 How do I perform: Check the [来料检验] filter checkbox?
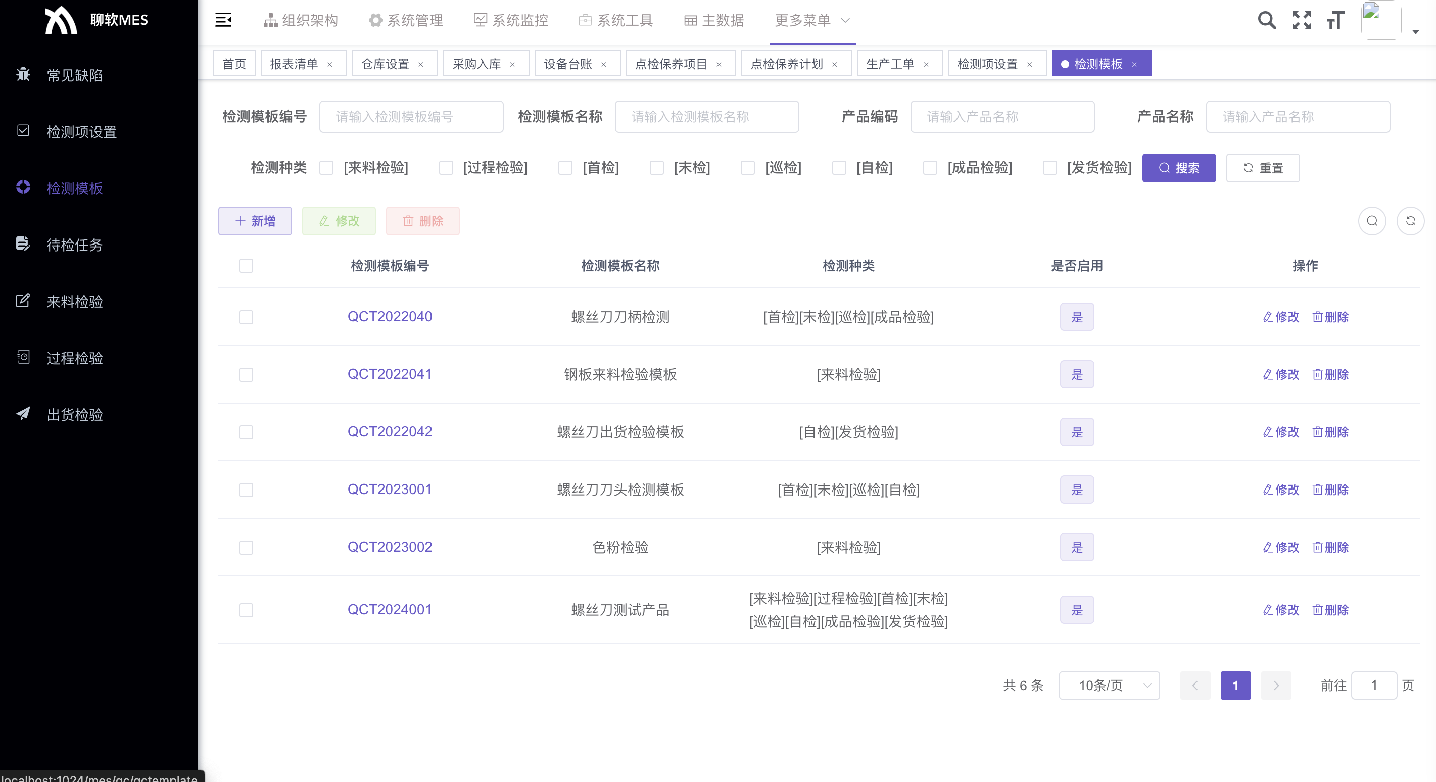pyautogui.click(x=327, y=168)
